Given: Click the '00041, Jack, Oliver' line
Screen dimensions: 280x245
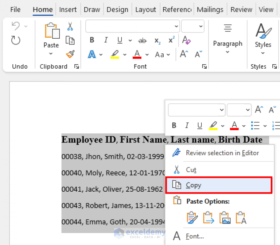Looking at the screenshot, I should click(112, 189).
